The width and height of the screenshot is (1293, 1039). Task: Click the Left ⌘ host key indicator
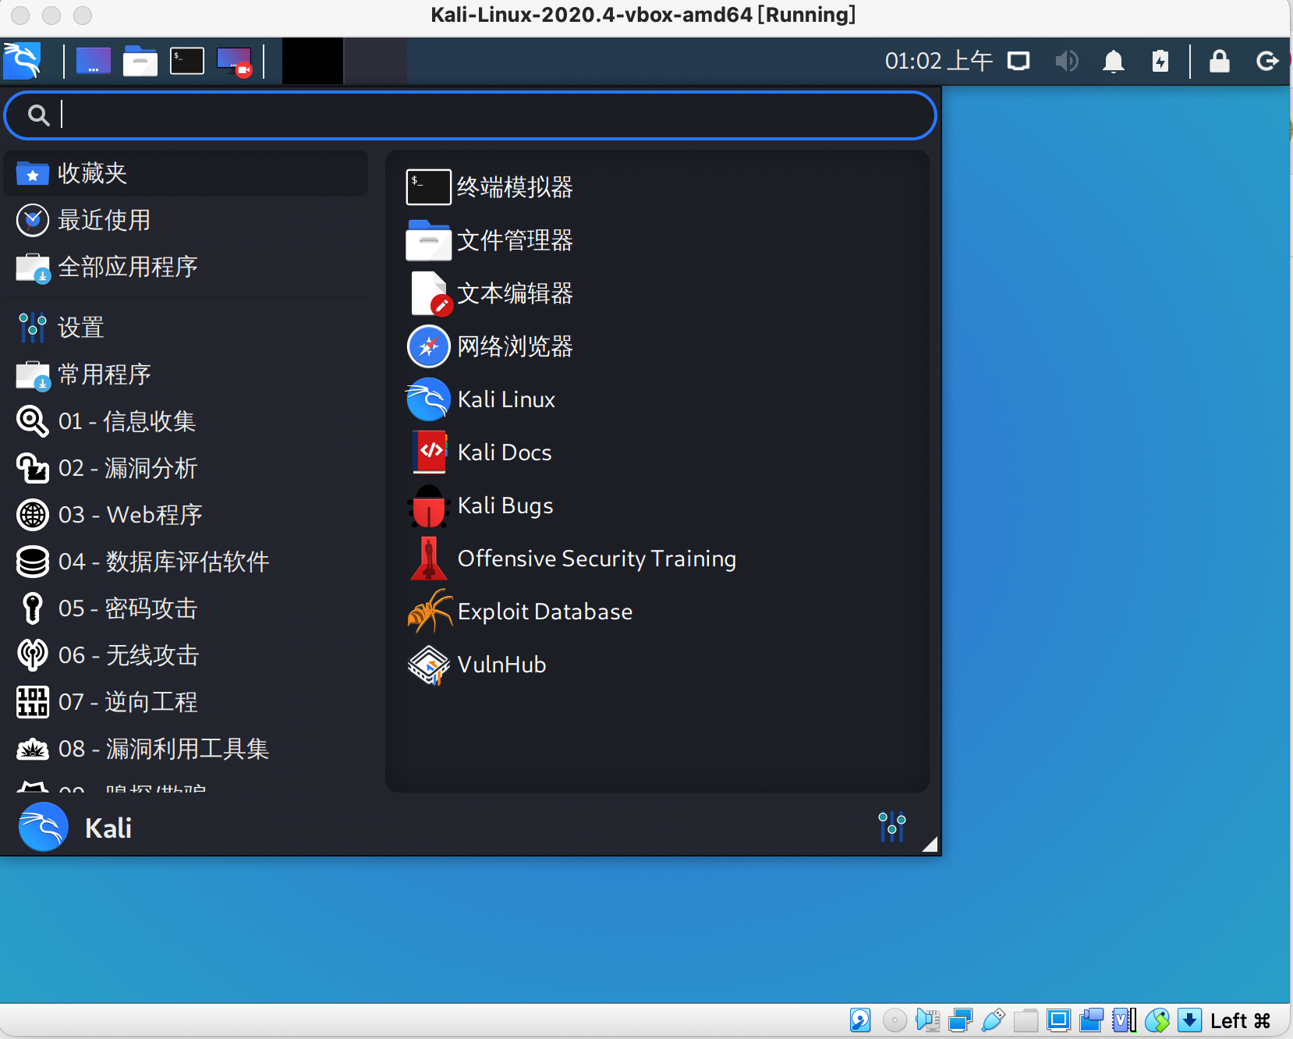(x=1240, y=1020)
